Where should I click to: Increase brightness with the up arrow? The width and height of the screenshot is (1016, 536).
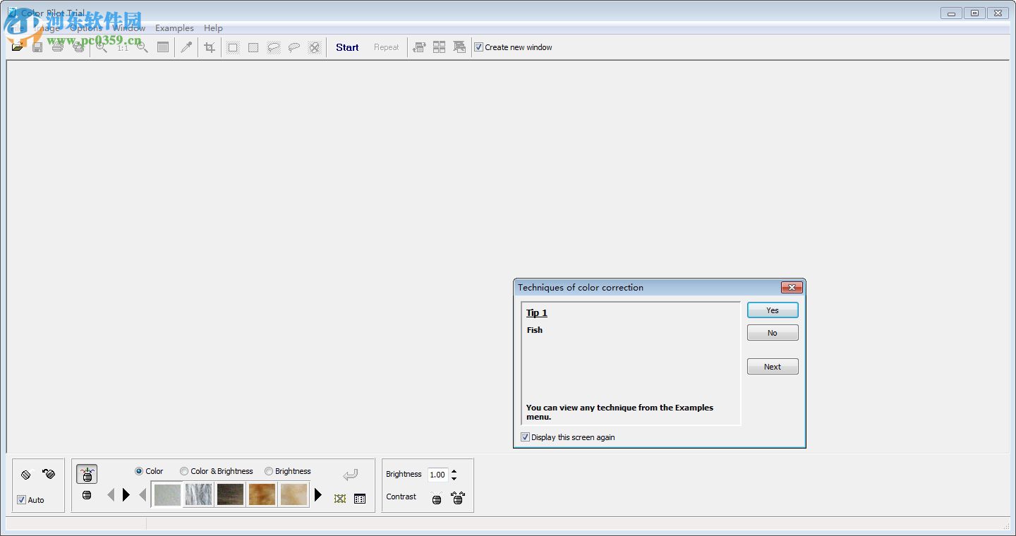[x=454, y=471]
